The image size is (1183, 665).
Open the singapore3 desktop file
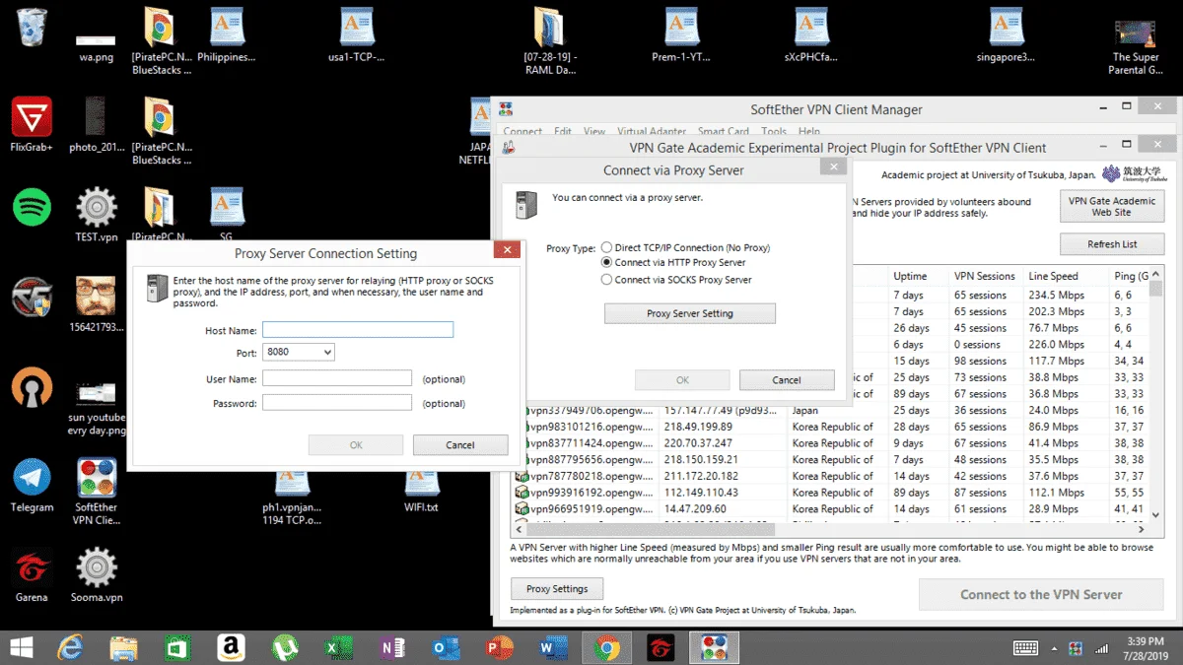coord(1006,35)
